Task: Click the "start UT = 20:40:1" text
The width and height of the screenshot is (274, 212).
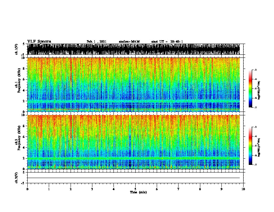Action: tap(167, 42)
